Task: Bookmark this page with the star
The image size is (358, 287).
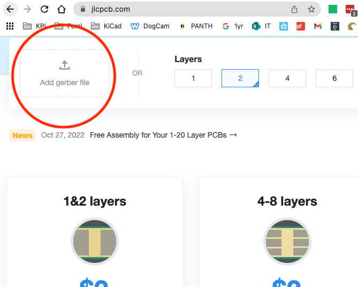Action: click(311, 9)
